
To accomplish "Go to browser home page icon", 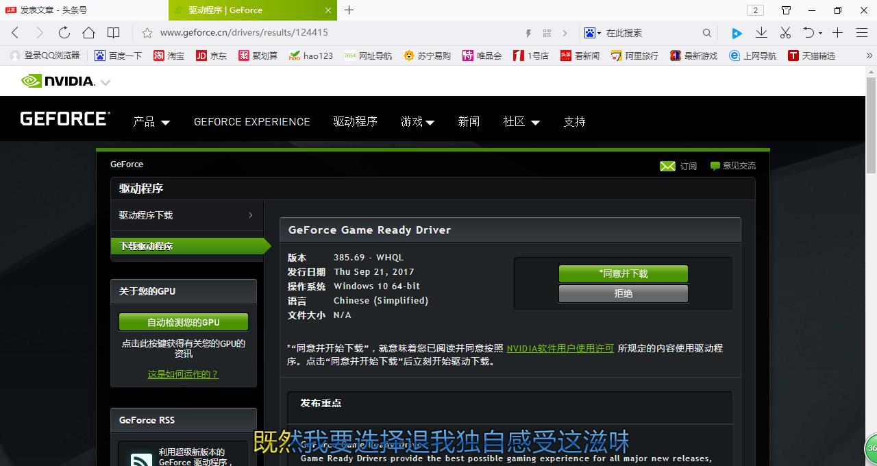I will (88, 33).
